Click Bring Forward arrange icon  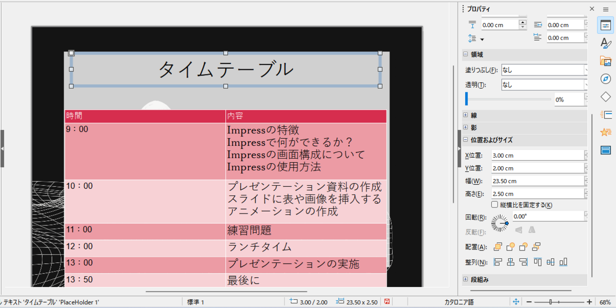click(510, 247)
